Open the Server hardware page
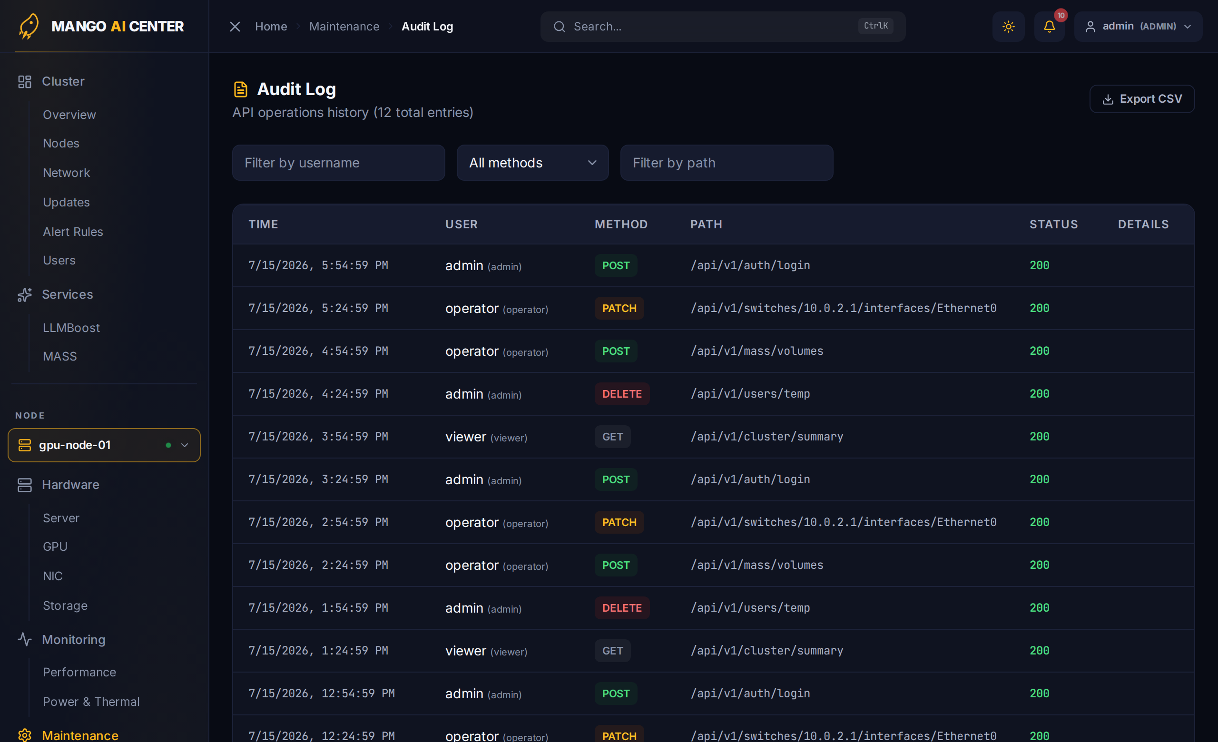This screenshot has width=1218, height=742. 61,518
